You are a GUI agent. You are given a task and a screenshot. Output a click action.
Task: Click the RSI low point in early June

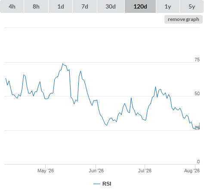click(107, 125)
